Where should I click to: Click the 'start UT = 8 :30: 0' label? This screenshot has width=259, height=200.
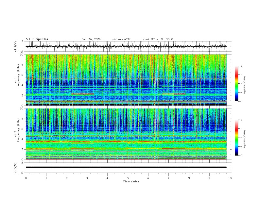[x=158, y=39]
